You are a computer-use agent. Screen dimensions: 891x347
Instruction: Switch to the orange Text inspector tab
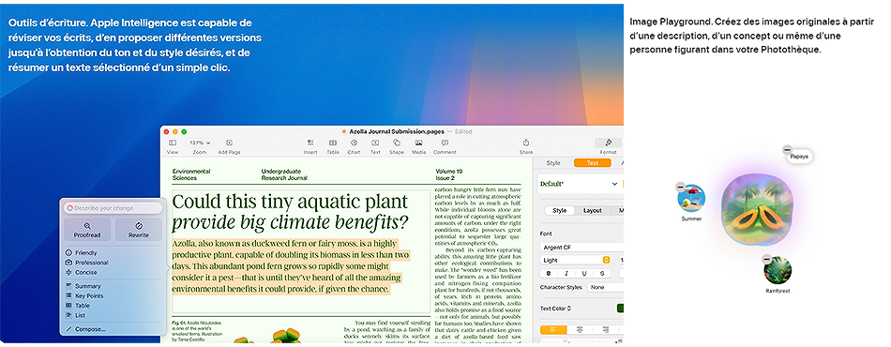point(592,163)
